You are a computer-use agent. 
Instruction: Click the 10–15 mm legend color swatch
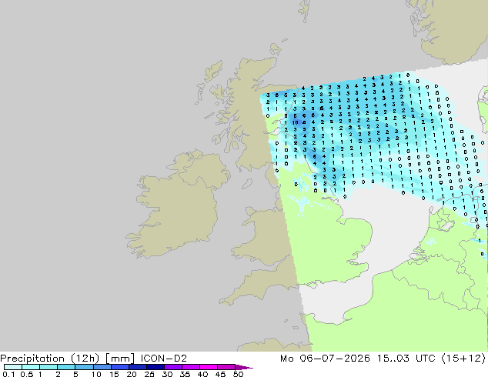(102, 367)
